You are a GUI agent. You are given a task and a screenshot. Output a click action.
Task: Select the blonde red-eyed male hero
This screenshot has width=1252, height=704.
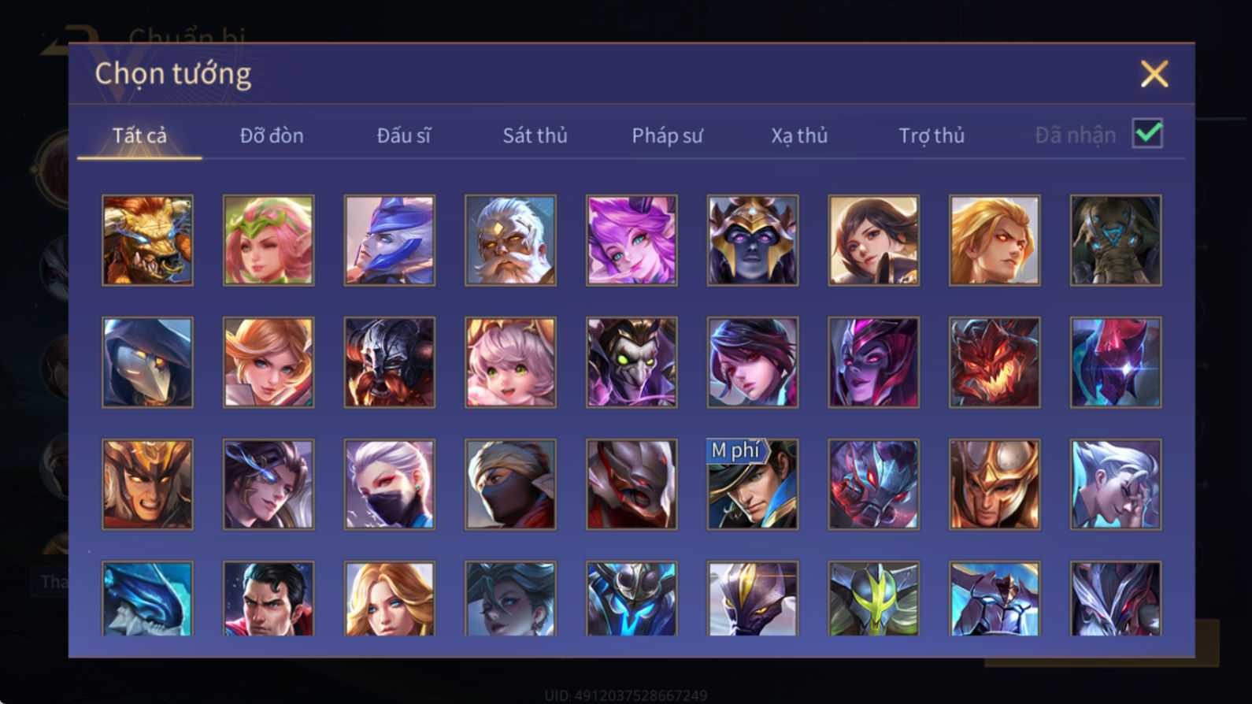994,240
